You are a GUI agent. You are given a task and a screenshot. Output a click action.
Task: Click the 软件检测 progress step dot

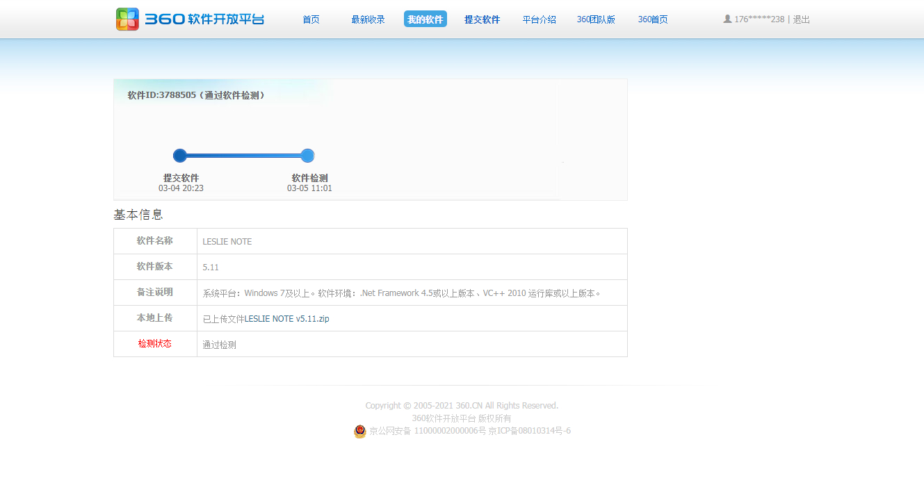pyautogui.click(x=307, y=156)
